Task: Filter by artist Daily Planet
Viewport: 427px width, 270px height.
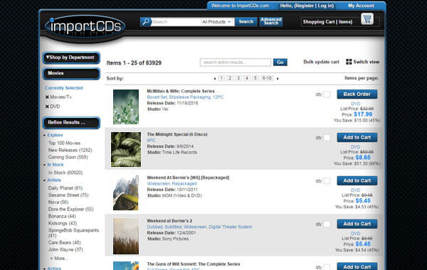Action: [x=65, y=188]
